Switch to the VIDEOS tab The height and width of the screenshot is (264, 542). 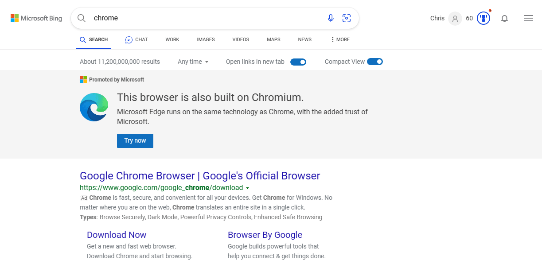click(241, 39)
